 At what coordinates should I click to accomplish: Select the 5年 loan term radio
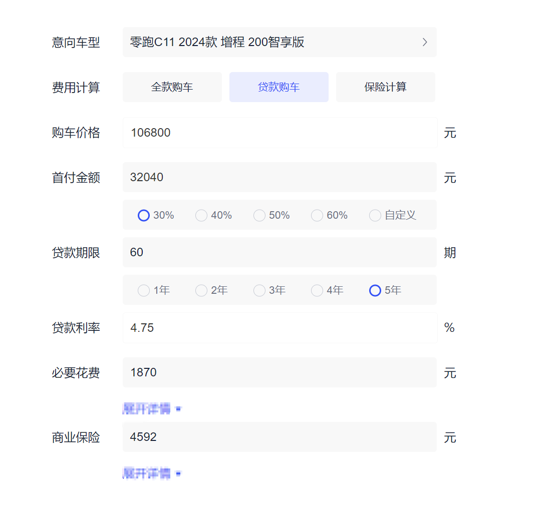pyautogui.click(x=375, y=290)
